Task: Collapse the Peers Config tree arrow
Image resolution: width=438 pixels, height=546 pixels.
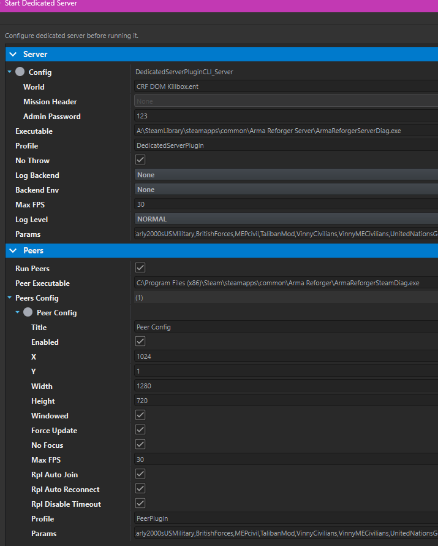Action: coord(9,298)
